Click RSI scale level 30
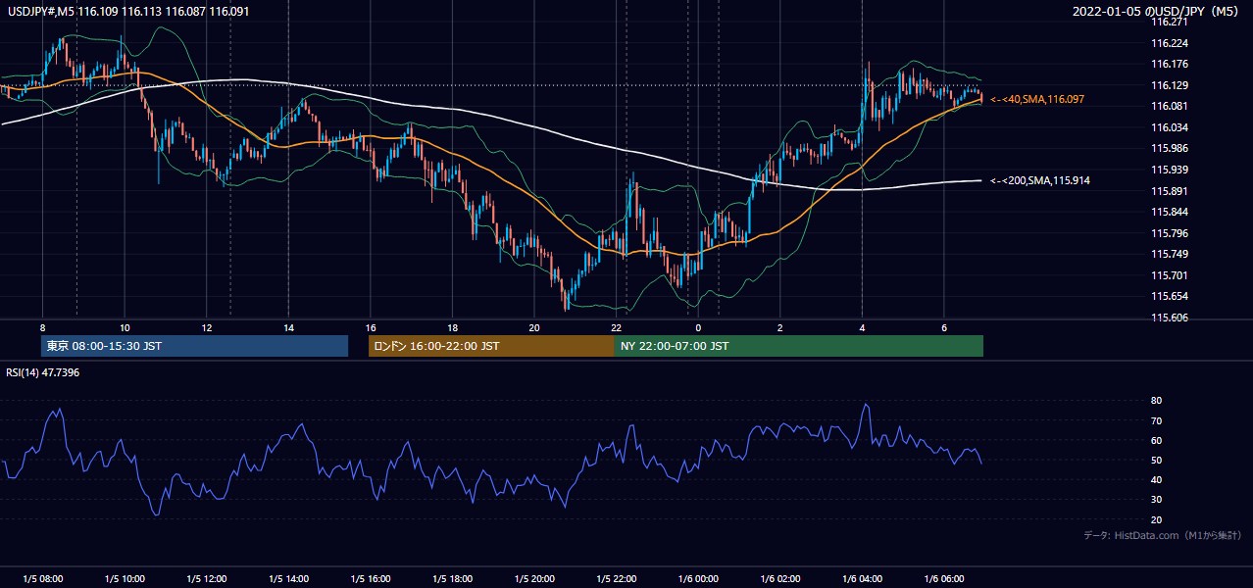This screenshot has width=1253, height=588. pyautogui.click(x=1157, y=500)
